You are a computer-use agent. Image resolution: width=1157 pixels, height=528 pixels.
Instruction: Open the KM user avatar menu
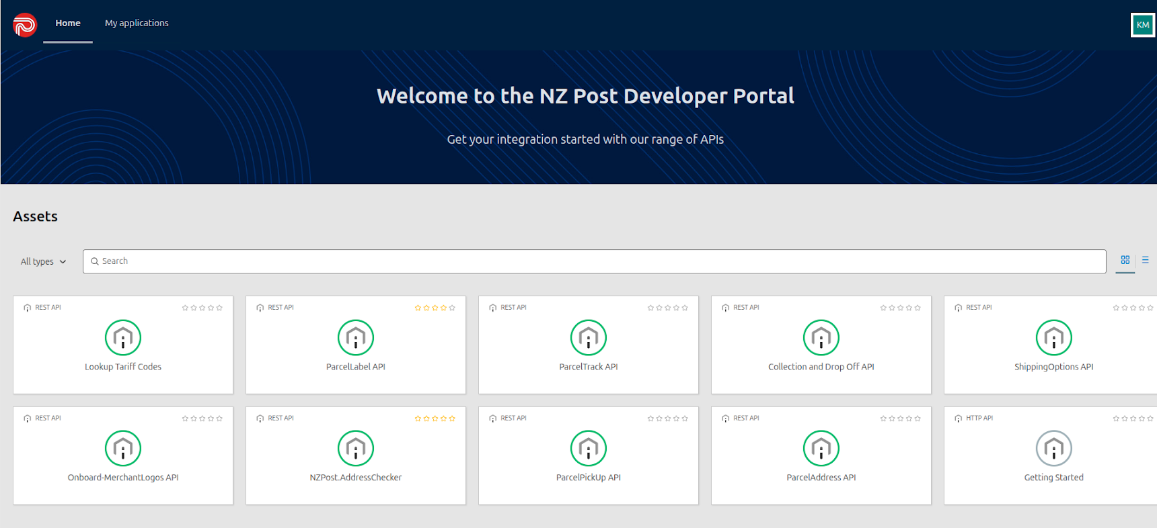[1142, 25]
